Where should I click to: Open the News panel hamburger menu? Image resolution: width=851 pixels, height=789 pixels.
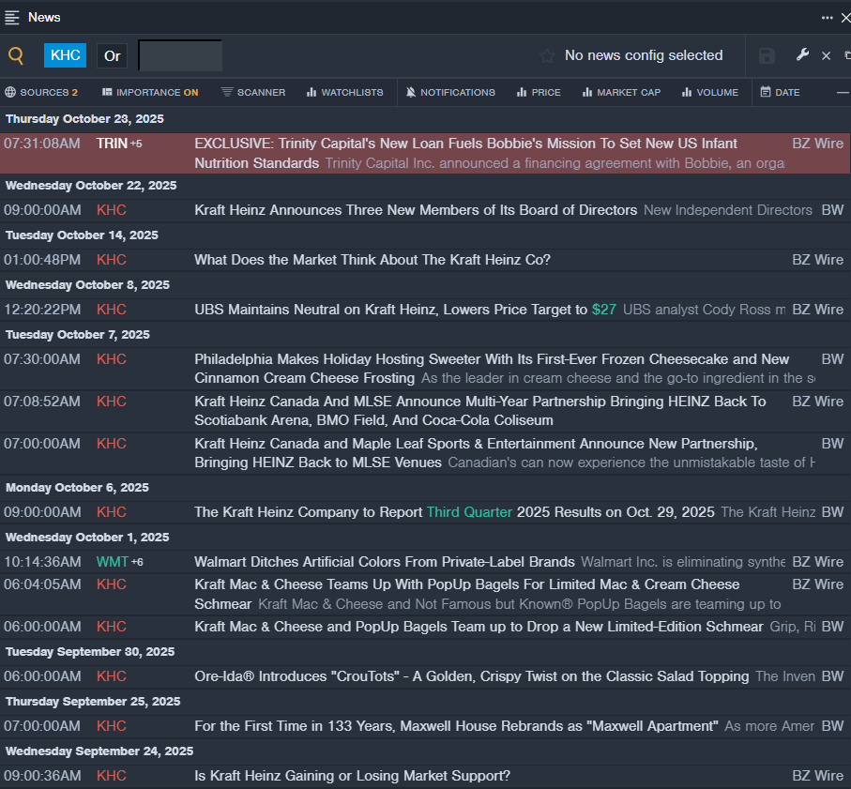click(x=12, y=17)
